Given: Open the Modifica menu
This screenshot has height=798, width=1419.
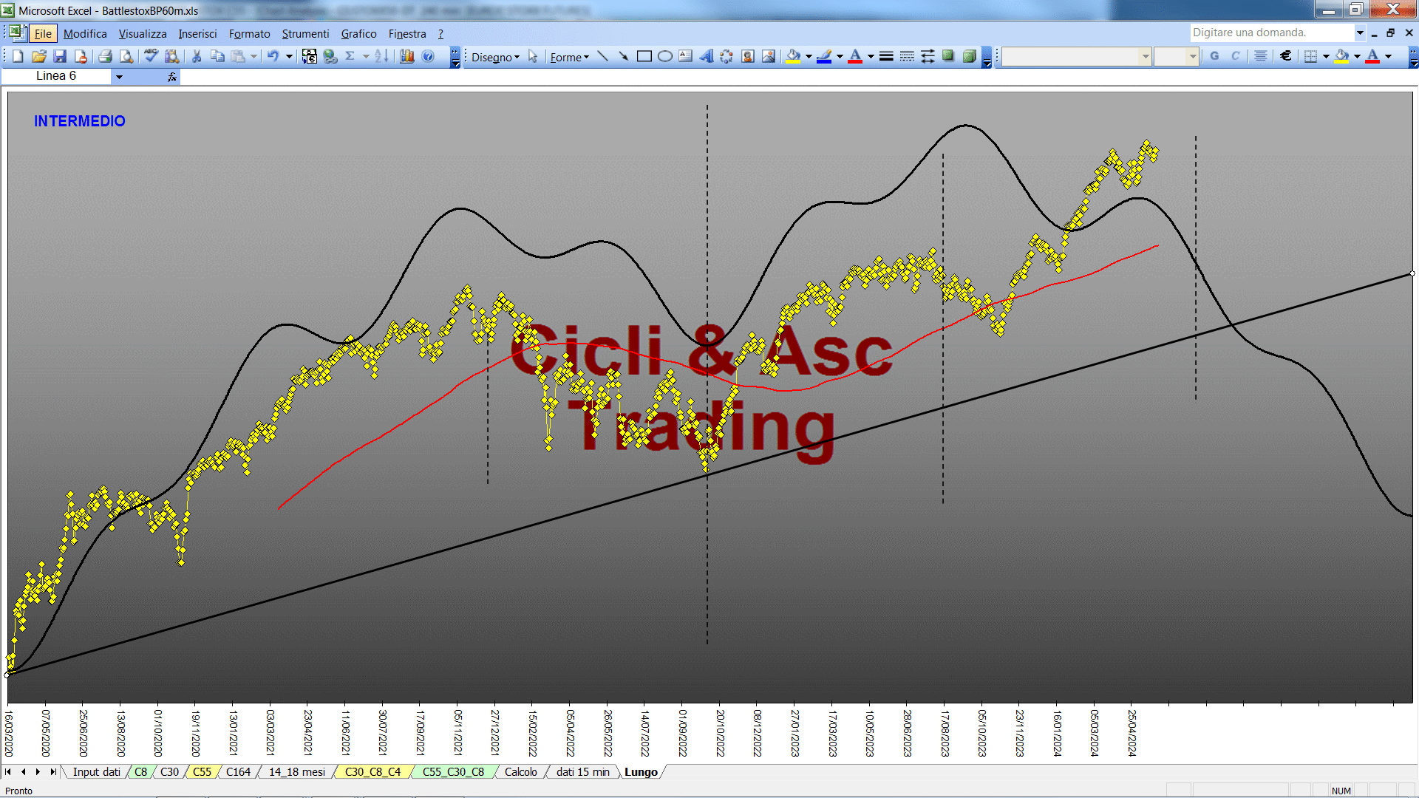Looking at the screenshot, I should 85,34.
